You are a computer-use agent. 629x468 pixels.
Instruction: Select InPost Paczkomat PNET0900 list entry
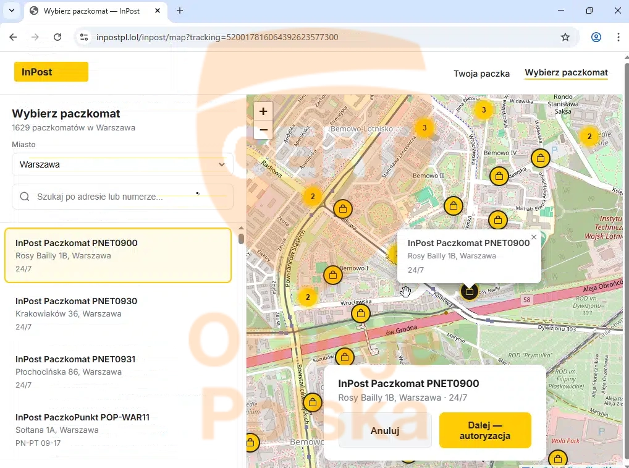[118, 255]
